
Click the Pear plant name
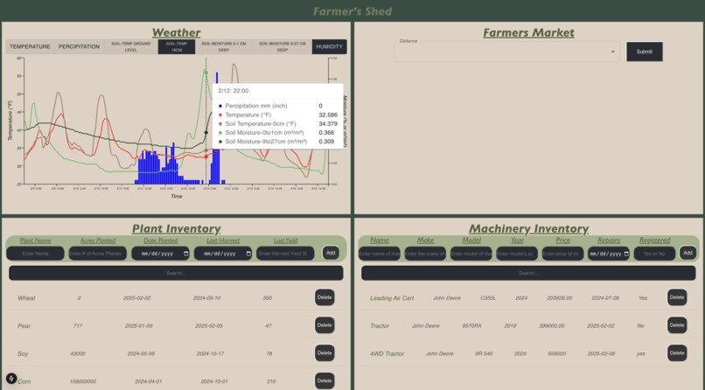24,326
